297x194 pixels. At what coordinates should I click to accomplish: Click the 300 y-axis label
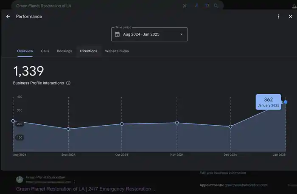20,110
